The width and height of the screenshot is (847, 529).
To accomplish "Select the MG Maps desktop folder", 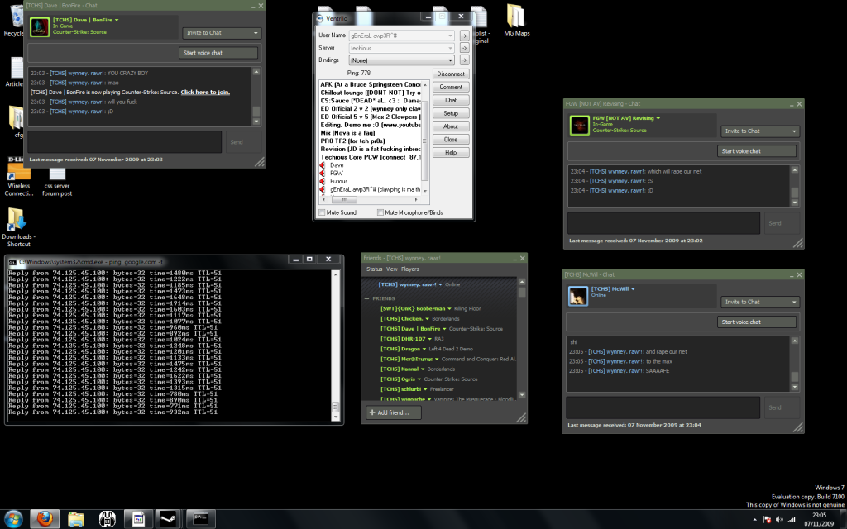I will pyautogui.click(x=516, y=20).
